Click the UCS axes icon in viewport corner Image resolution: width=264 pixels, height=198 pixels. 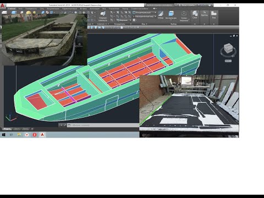coord(10,118)
